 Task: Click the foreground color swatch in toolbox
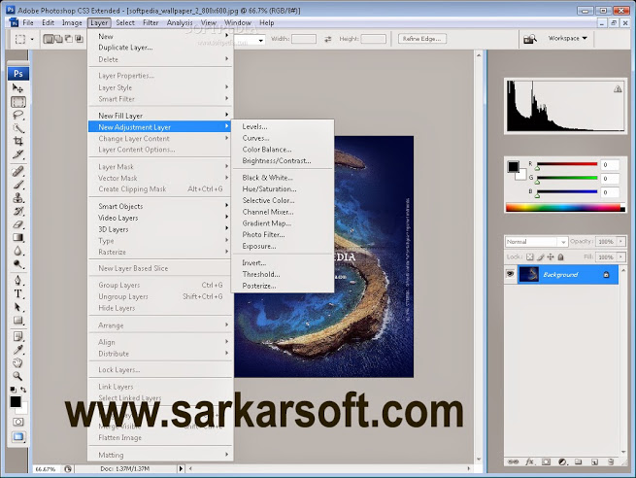[16, 401]
